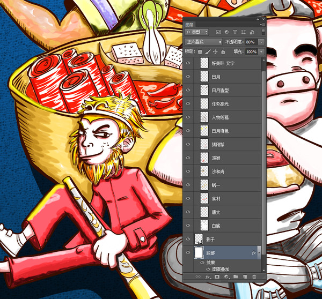Click create new layer icon
The width and height of the screenshot is (322, 299).
(x=245, y=276)
